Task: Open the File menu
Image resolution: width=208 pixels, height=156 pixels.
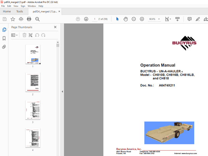Action: pos(3,6)
